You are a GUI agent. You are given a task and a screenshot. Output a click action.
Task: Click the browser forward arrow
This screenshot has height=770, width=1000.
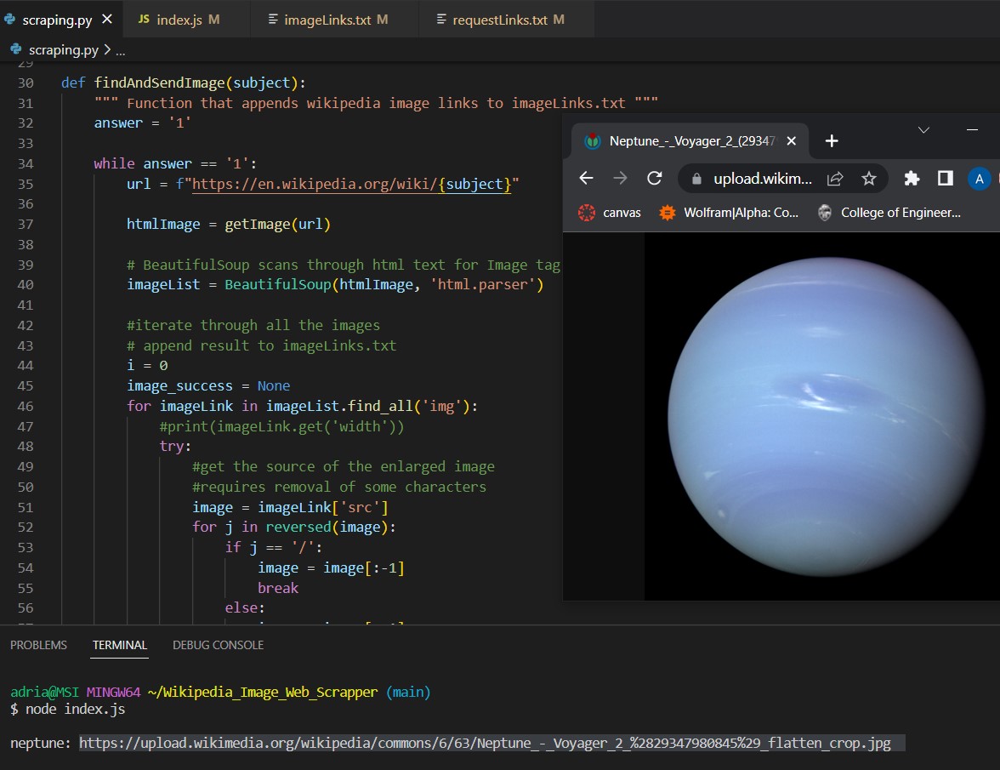620,178
